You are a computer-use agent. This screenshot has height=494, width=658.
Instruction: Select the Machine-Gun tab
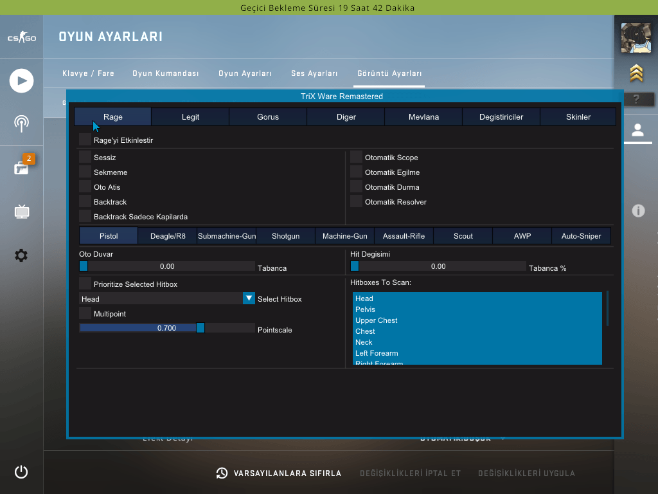click(x=345, y=235)
